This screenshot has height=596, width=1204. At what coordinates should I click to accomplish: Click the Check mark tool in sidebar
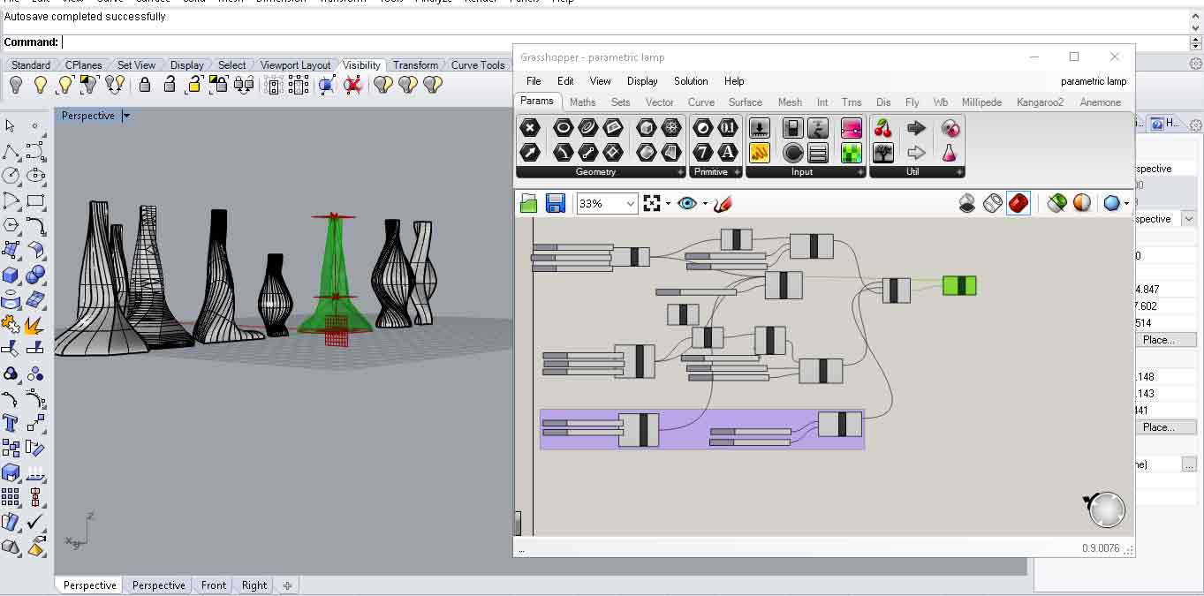[35, 522]
